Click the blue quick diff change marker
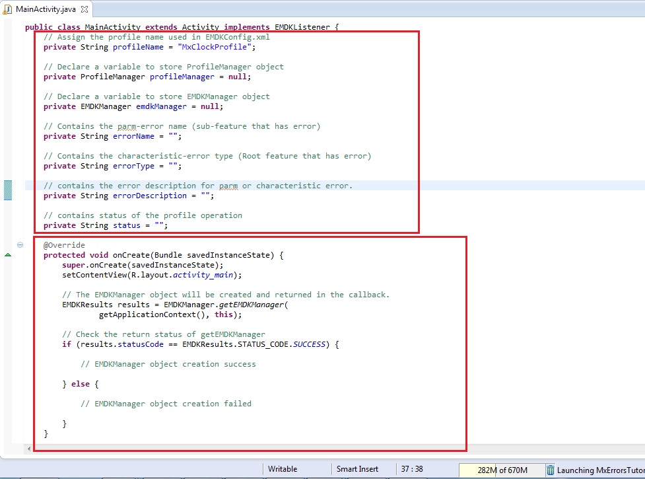 click(9, 190)
